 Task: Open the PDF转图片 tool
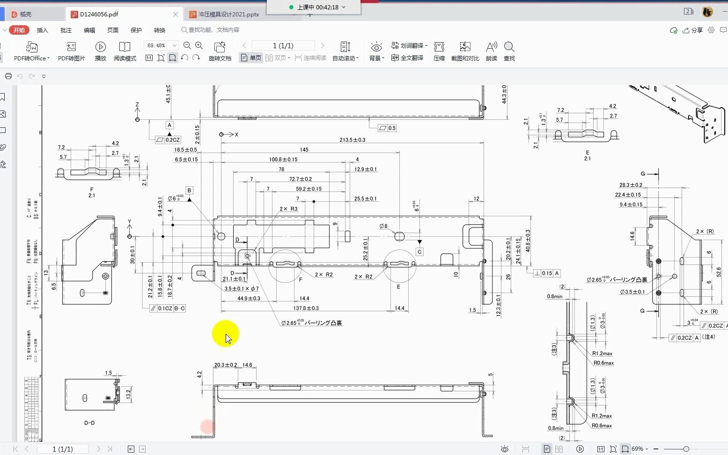tap(71, 51)
